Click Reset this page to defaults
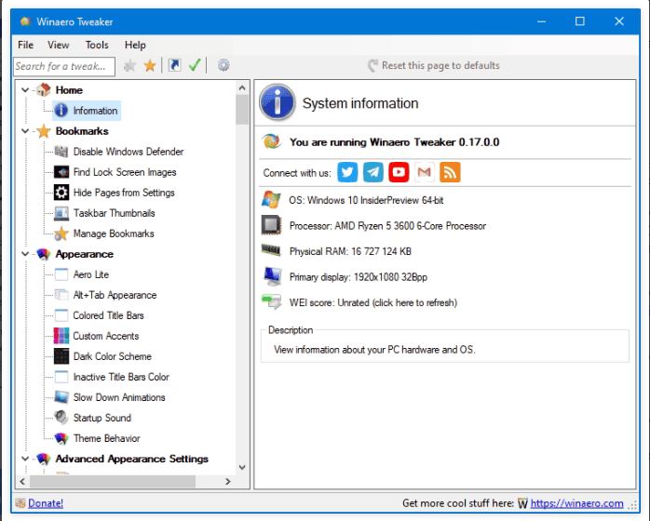 [434, 65]
